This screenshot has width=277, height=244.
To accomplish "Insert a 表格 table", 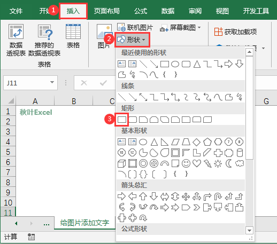I will [x=73, y=36].
